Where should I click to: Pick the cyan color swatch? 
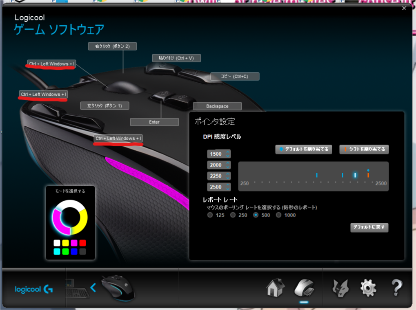click(57, 251)
